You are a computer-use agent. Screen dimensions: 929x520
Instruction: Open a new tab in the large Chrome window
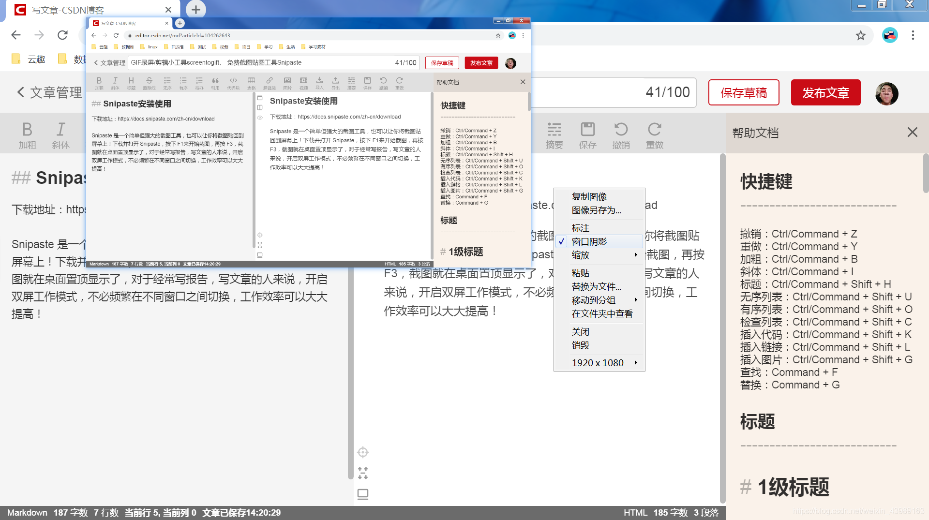[x=195, y=9]
